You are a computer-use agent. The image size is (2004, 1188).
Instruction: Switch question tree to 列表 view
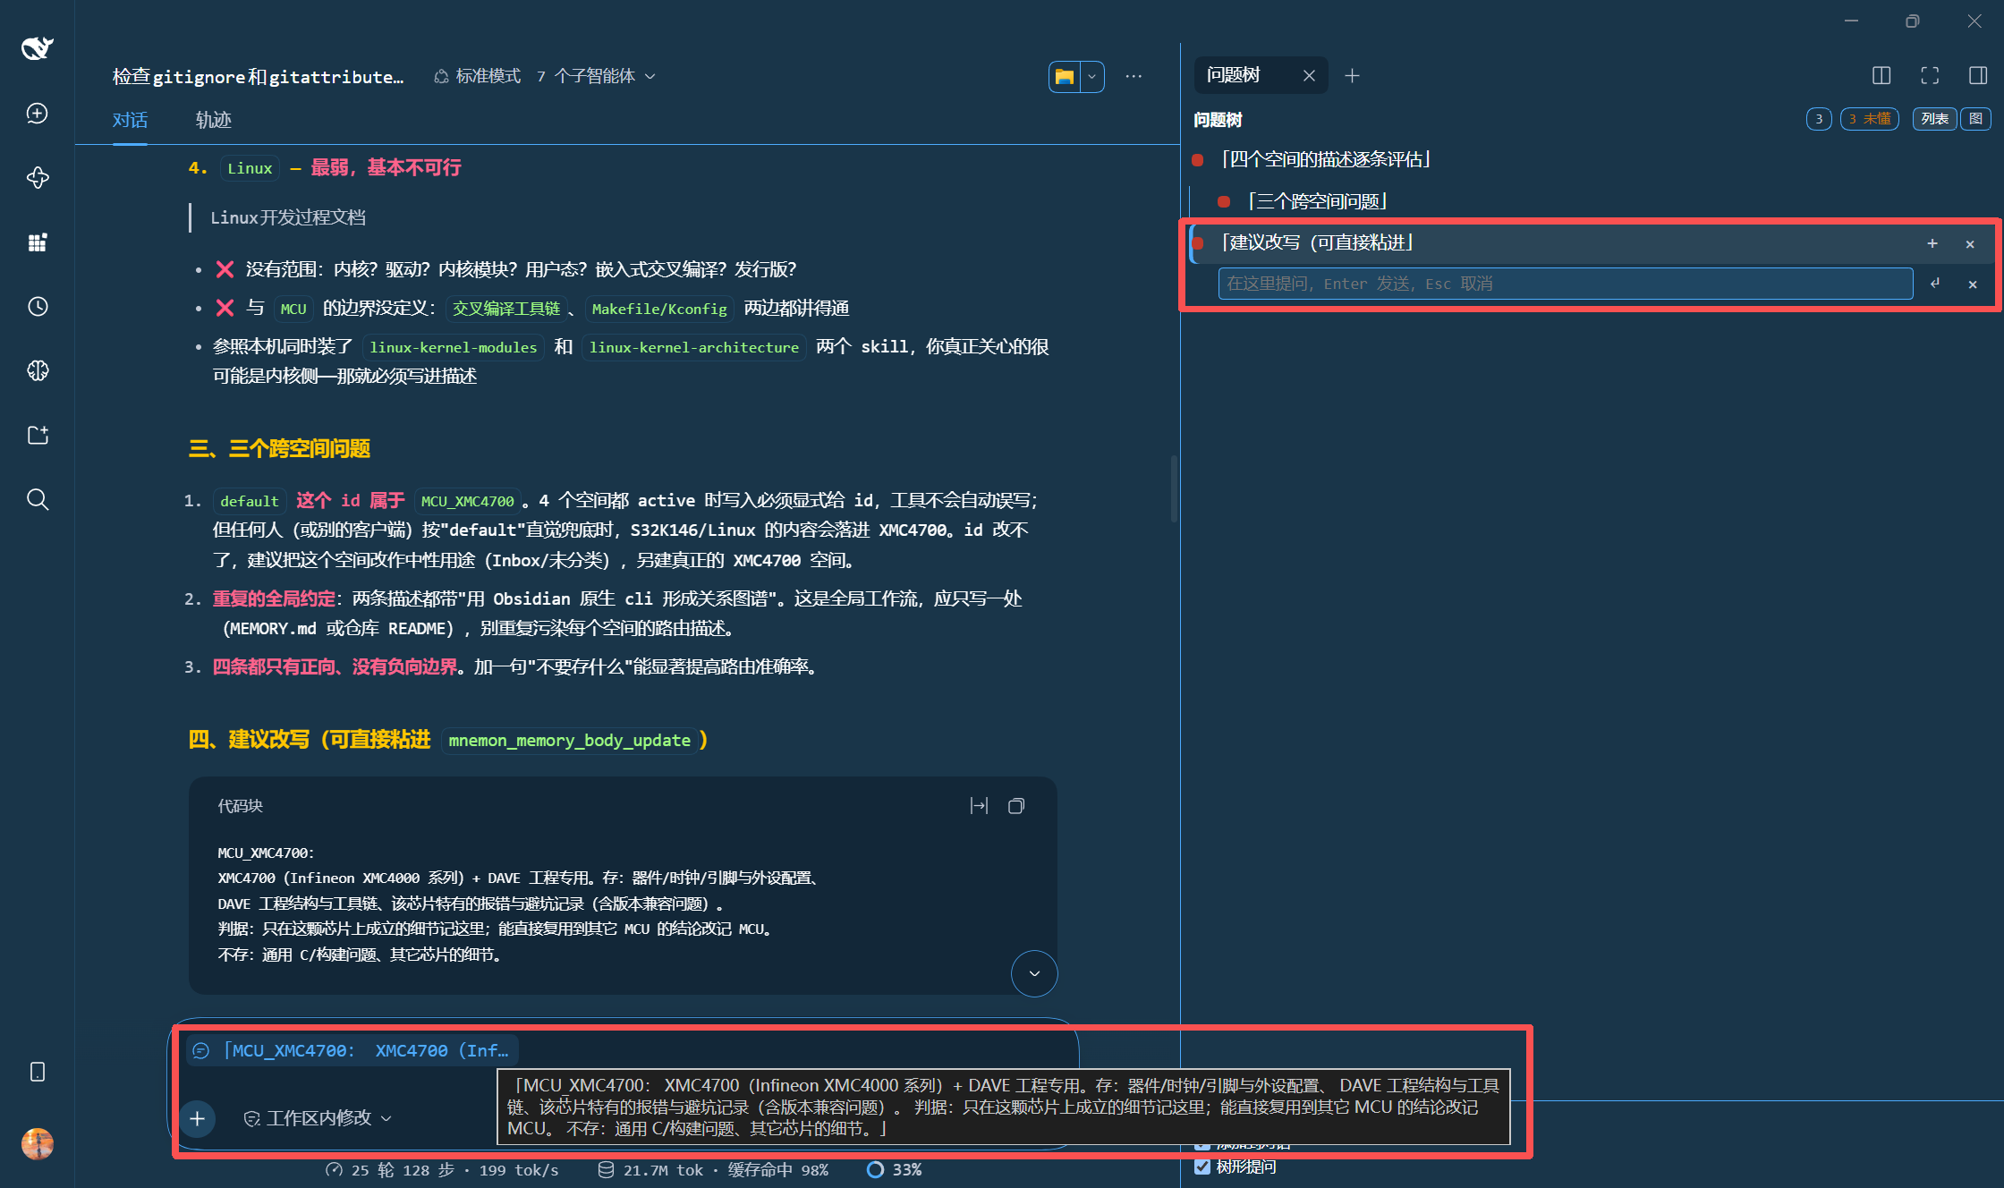click(1935, 119)
